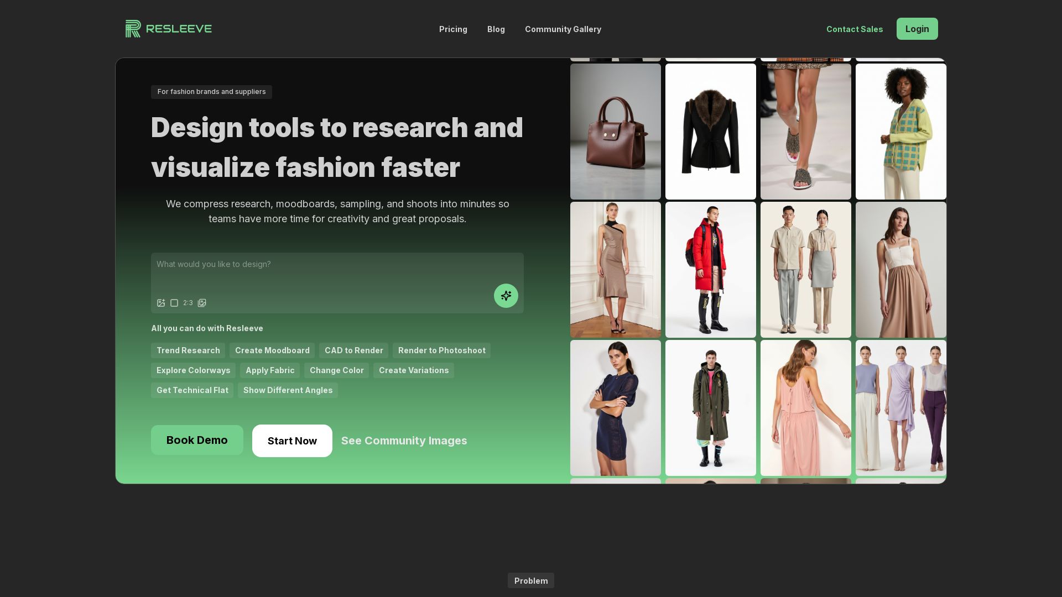Open the Pricing menu item

453,29
